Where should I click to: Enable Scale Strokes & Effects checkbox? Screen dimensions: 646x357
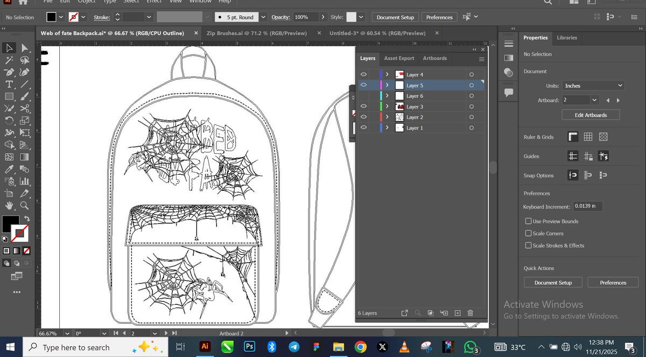528,245
